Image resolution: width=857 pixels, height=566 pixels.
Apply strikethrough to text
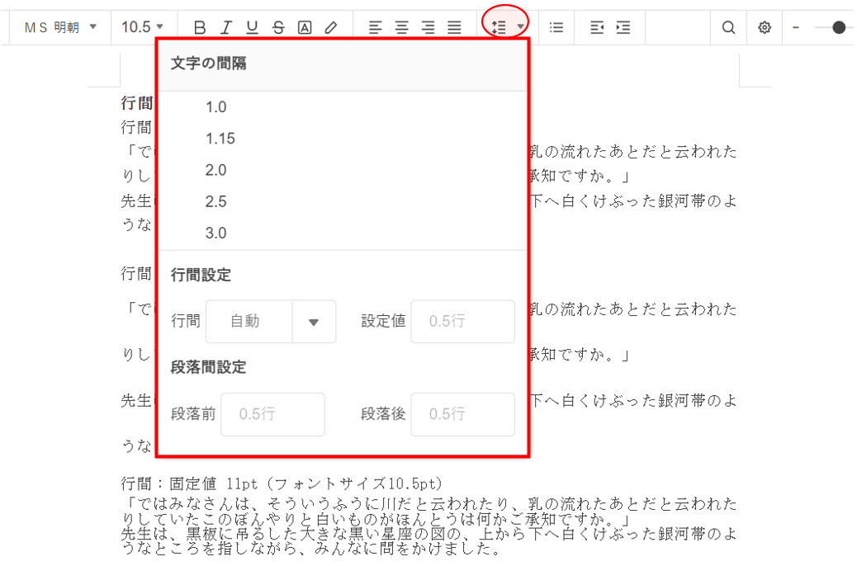pyautogui.click(x=278, y=27)
